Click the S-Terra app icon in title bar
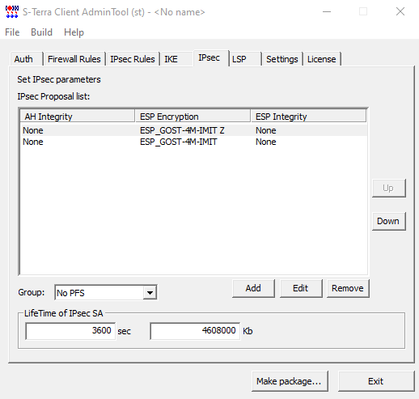Screen dimensions: 419x399 pos(12,12)
